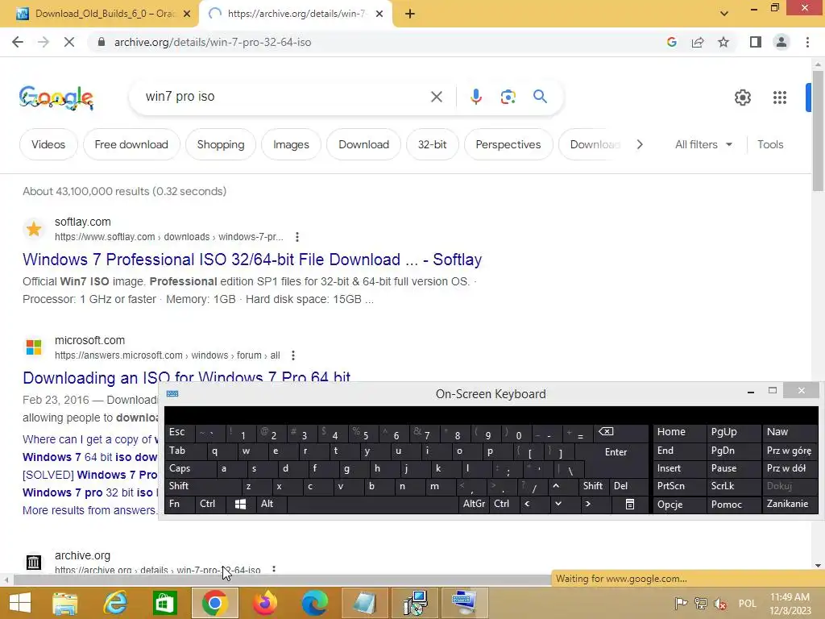The image size is (825, 619).
Task: Open the Windows Store taskbar icon
Action: [x=164, y=603]
